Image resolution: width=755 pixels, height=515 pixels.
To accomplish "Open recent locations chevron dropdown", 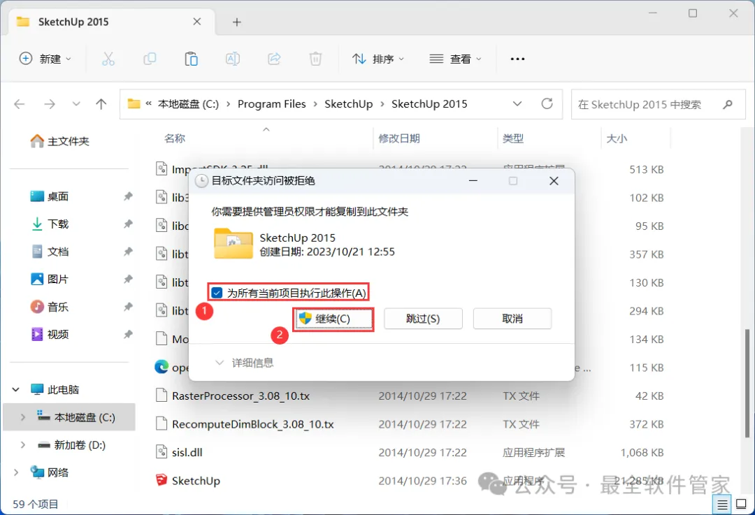I will [76, 104].
